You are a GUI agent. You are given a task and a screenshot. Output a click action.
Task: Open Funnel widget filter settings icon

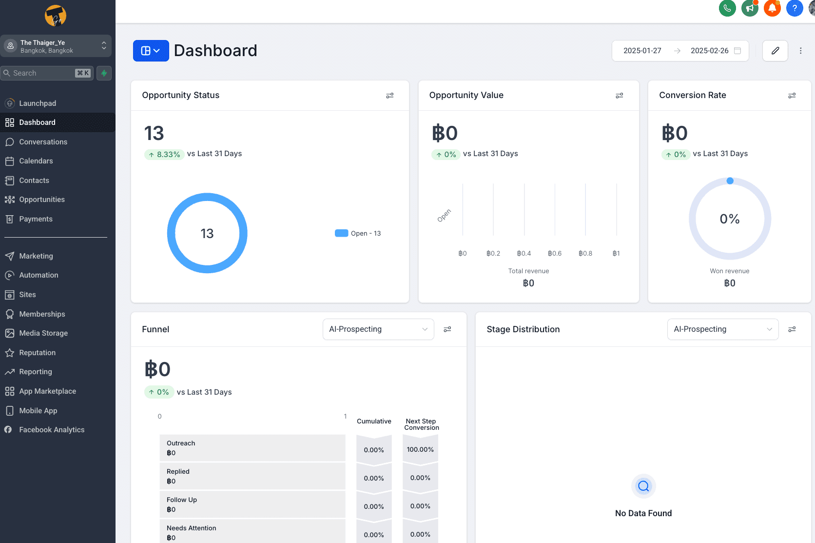(x=447, y=329)
